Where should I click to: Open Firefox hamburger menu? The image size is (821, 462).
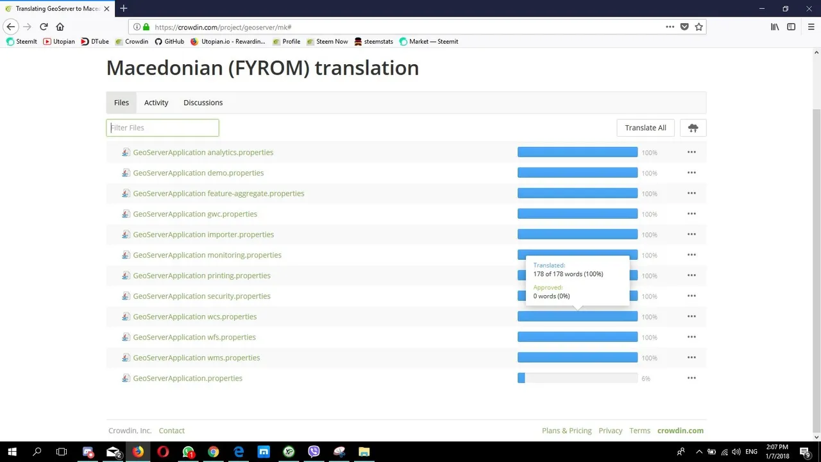click(811, 27)
